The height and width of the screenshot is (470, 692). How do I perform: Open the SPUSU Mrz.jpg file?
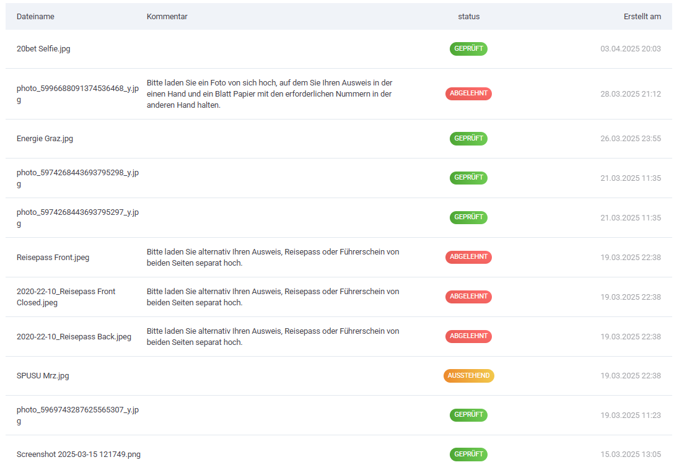pyautogui.click(x=43, y=376)
